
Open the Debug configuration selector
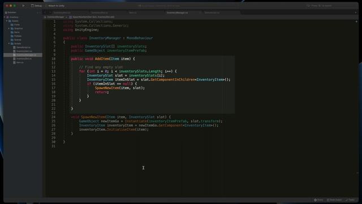36,6
